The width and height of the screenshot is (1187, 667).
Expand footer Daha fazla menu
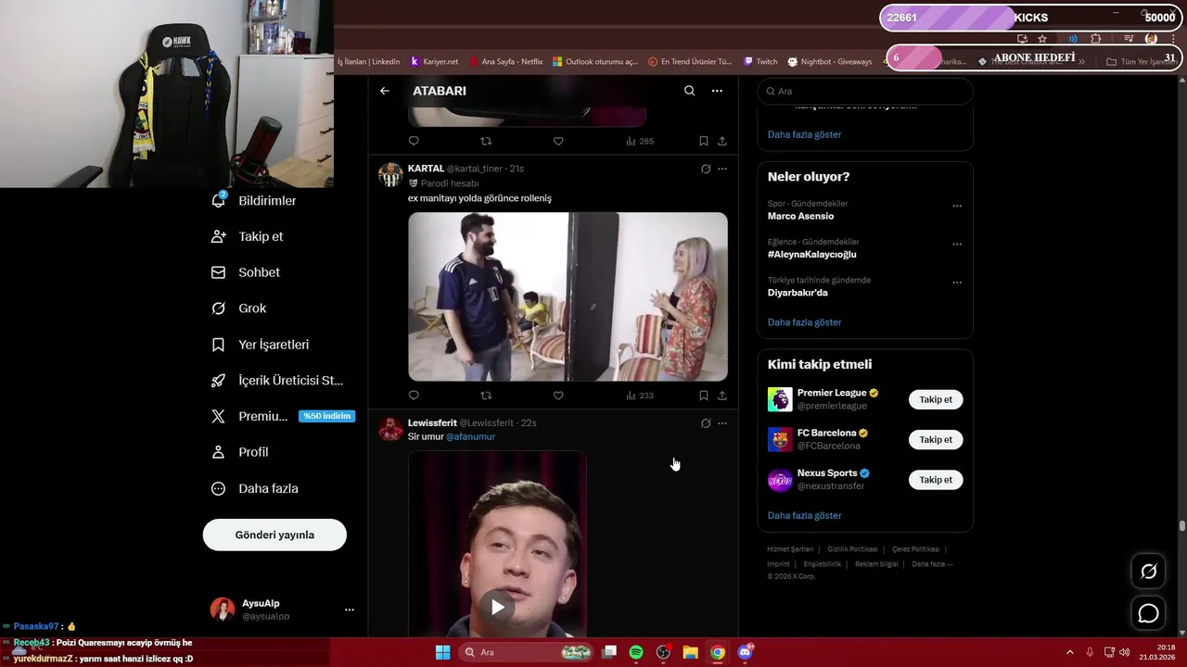(932, 564)
